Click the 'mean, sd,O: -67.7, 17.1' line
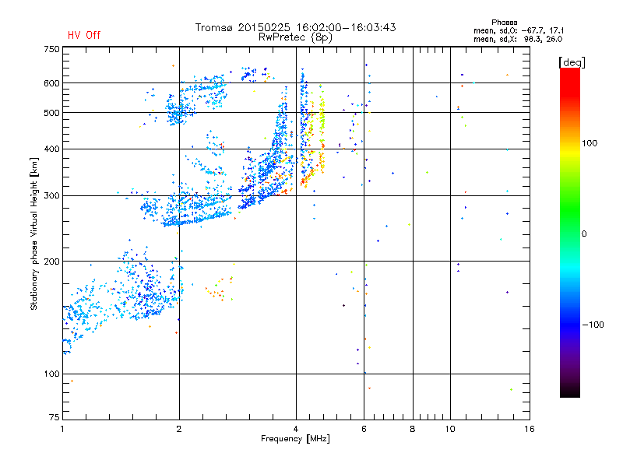This screenshot has width=623, height=467. click(x=519, y=30)
